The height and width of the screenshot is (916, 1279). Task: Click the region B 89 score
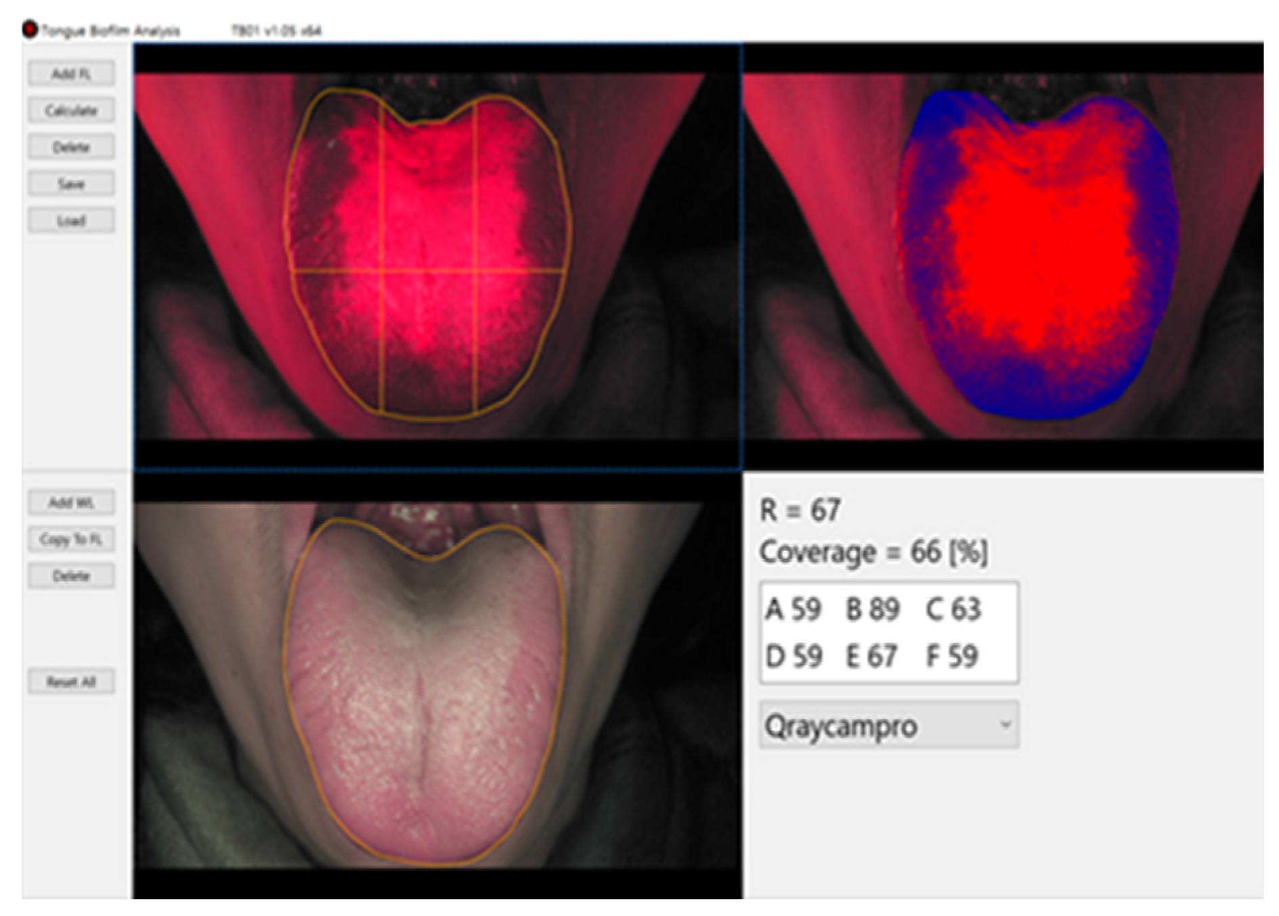(x=872, y=610)
